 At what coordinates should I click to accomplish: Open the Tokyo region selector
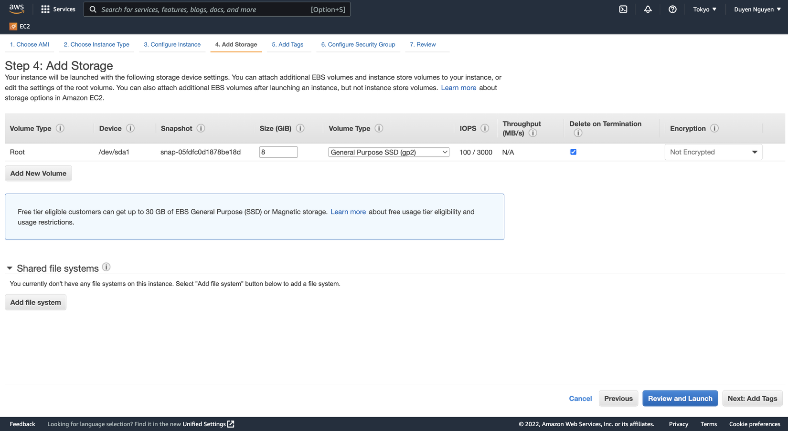tap(704, 10)
